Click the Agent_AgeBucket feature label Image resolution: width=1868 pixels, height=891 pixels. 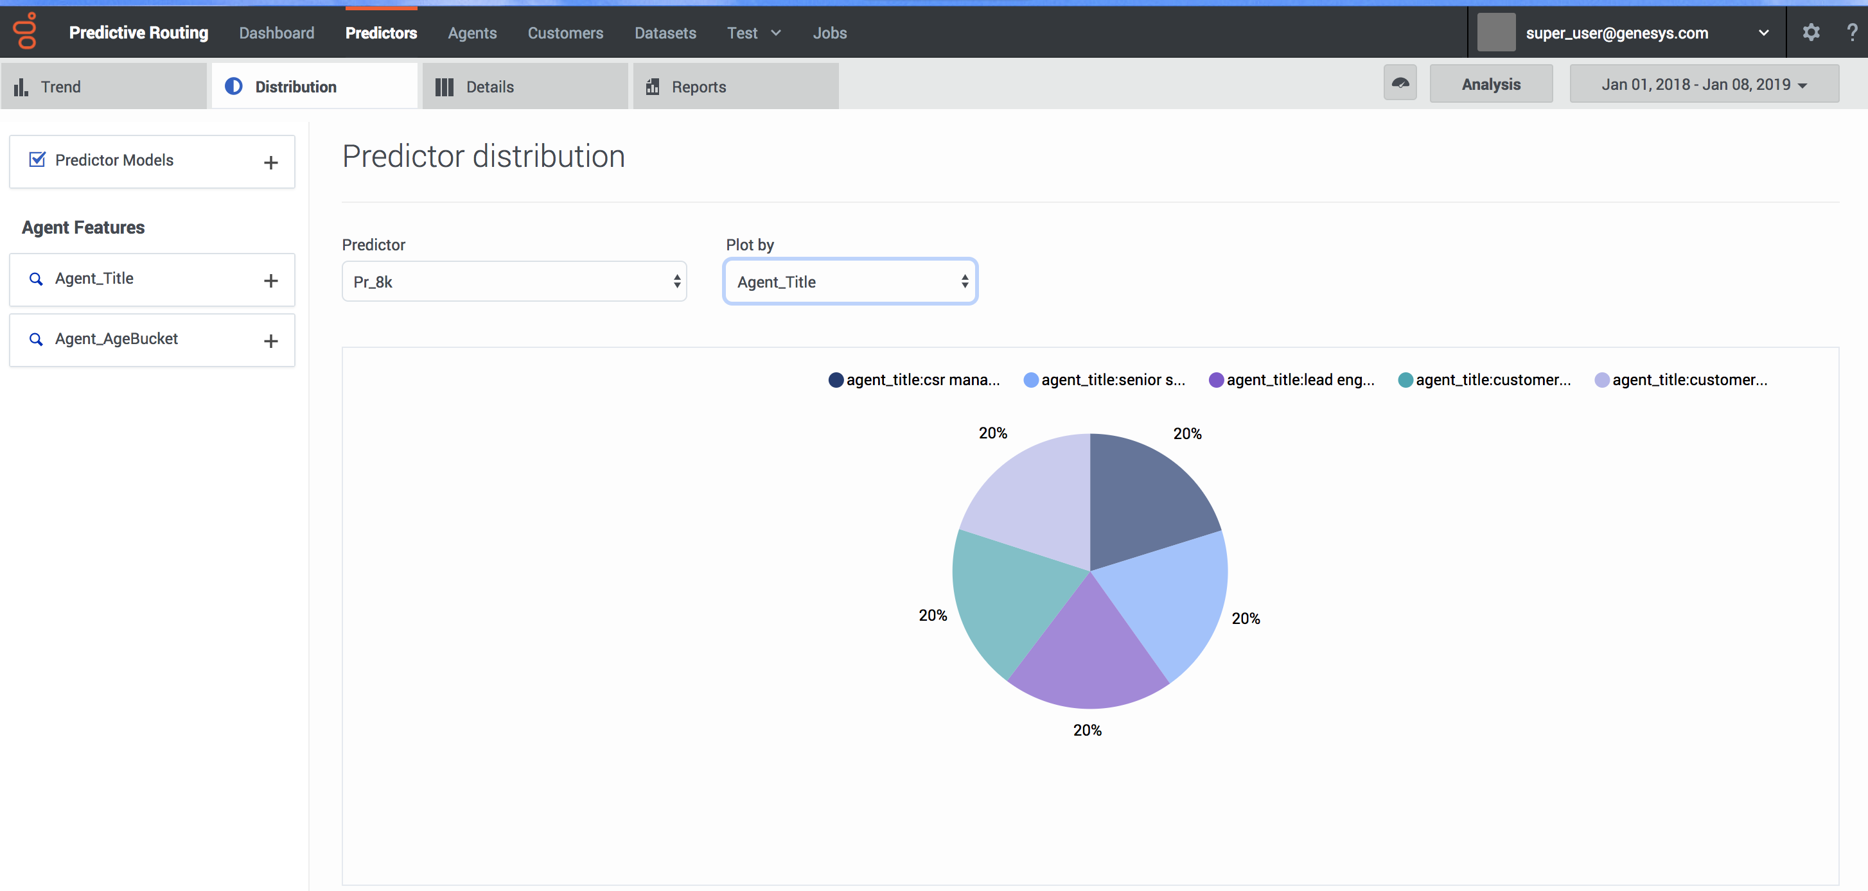116,339
